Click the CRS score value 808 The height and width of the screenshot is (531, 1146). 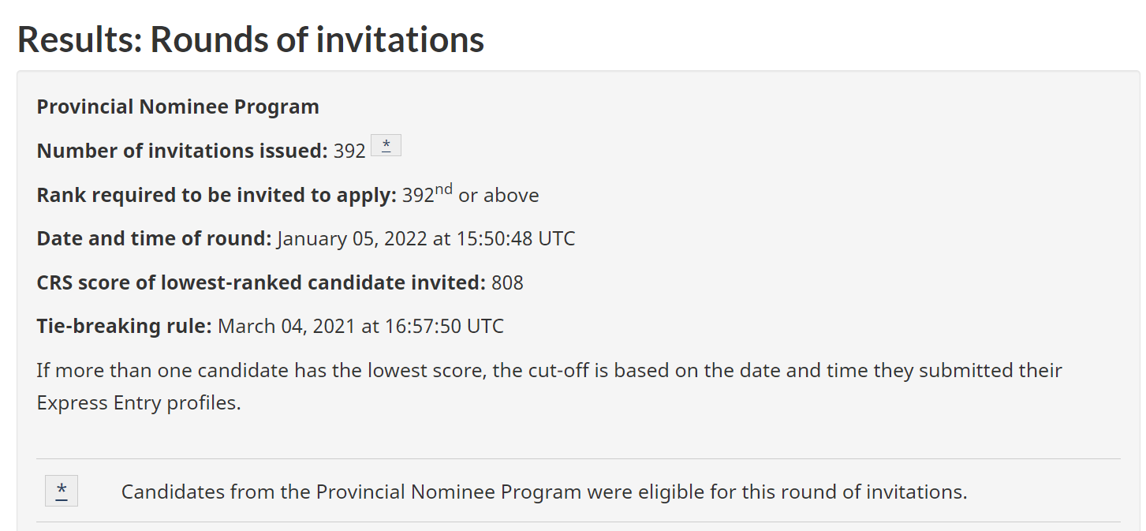click(x=507, y=282)
